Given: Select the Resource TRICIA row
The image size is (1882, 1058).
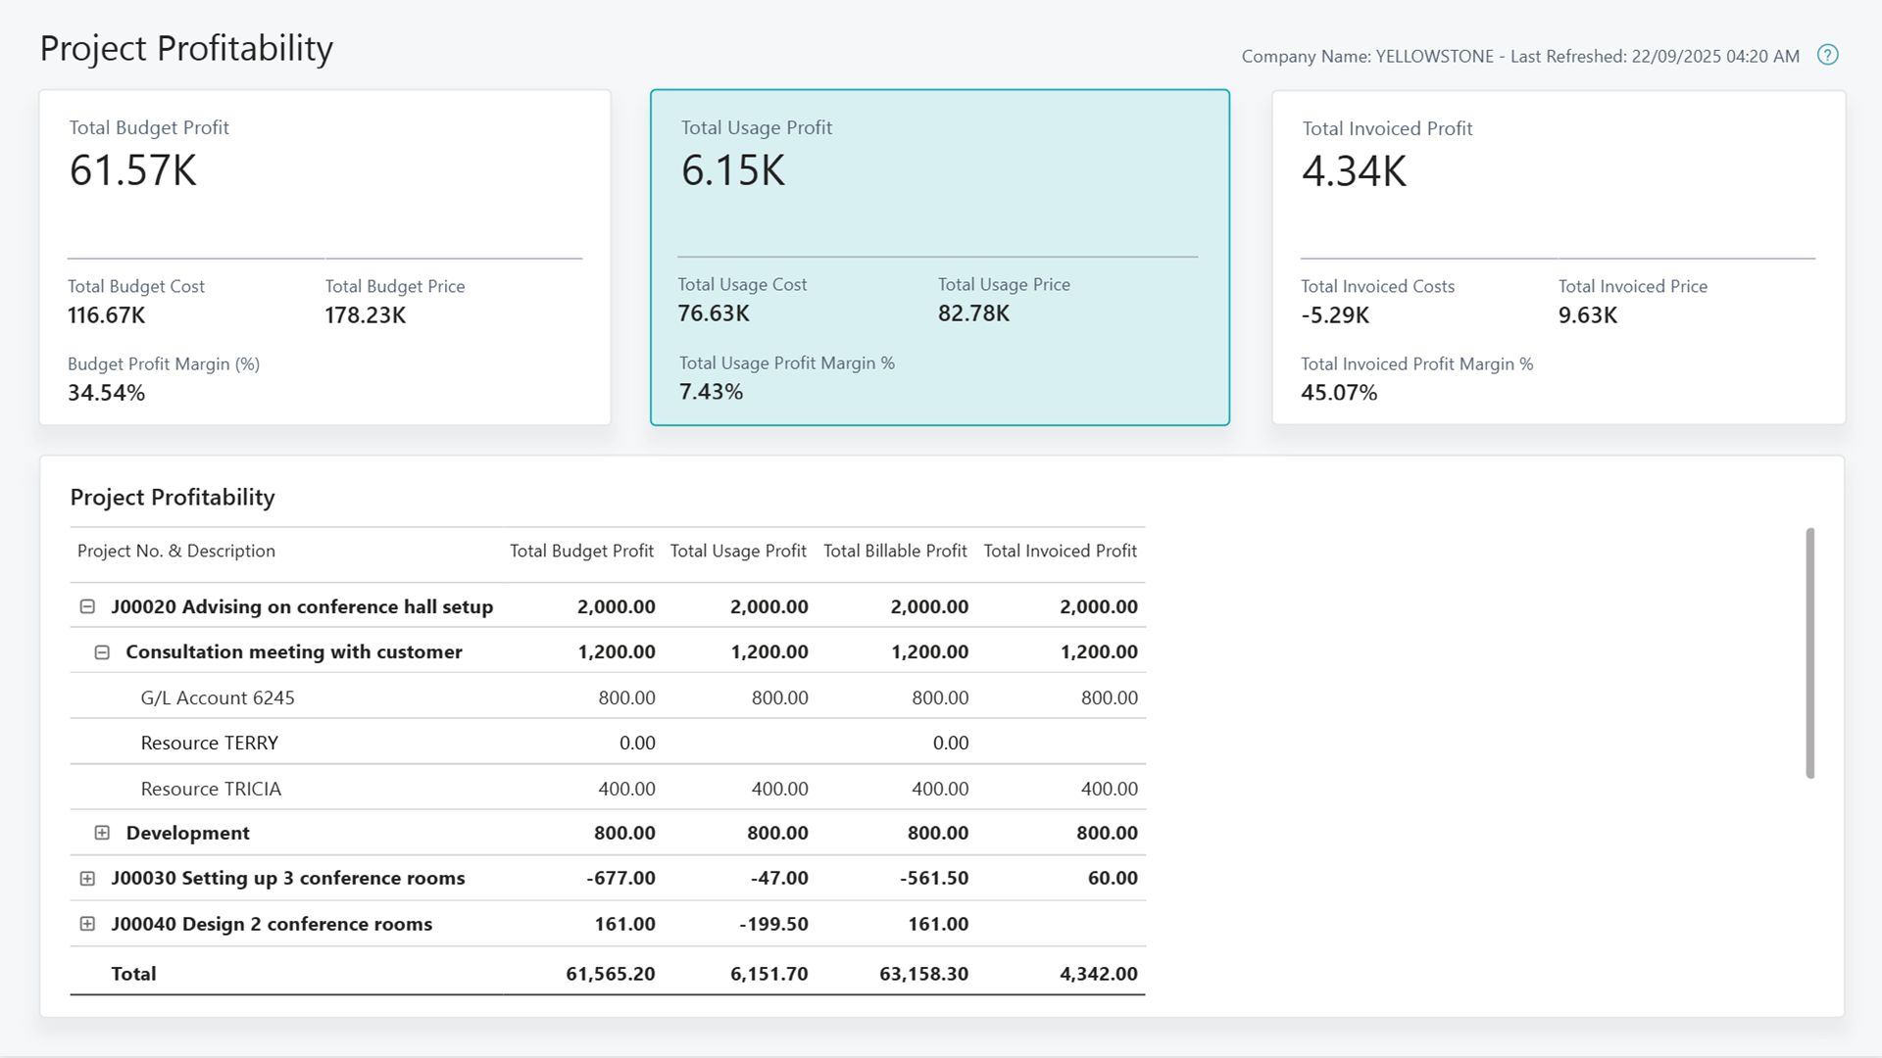Looking at the screenshot, I should click(x=211, y=788).
